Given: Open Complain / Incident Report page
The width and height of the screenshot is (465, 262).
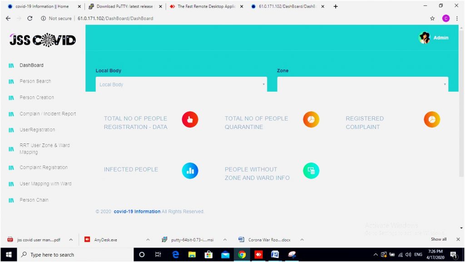Looking at the screenshot, I should (x=48, y=114).
